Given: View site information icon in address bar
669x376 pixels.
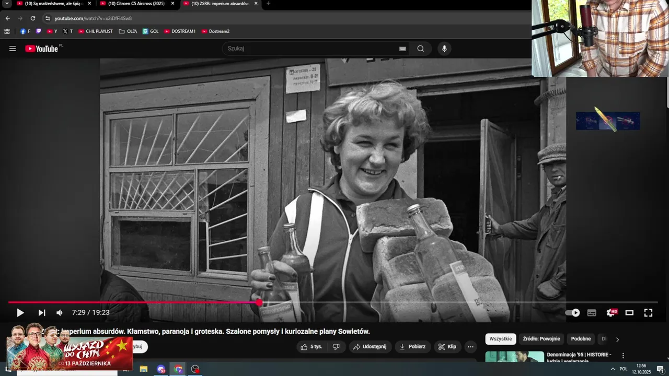Looking at the screenshot, I should 48,18.
